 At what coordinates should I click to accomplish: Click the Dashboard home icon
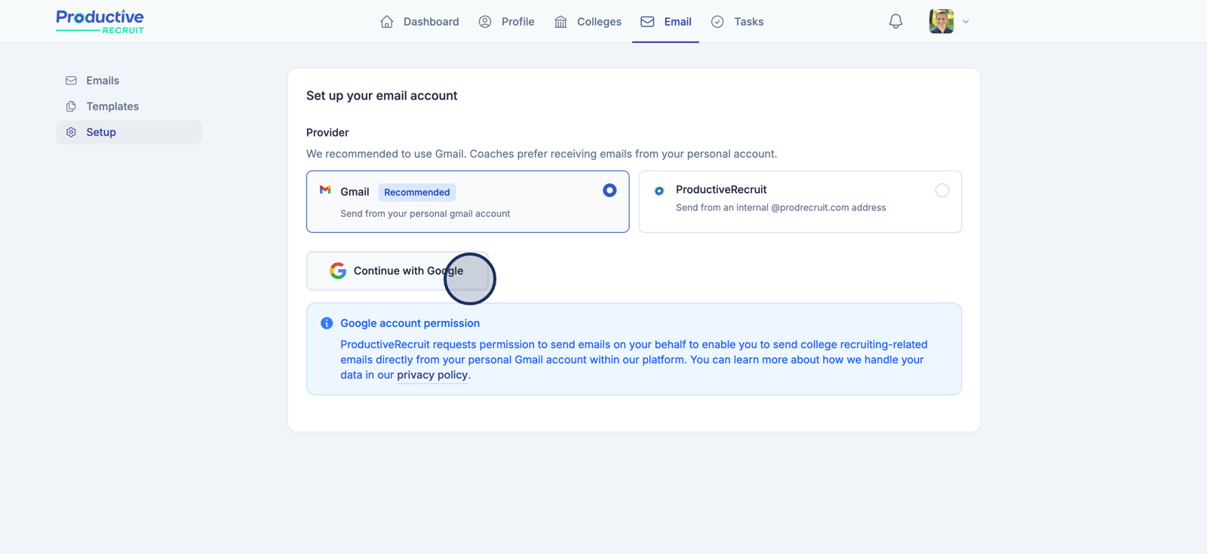point(387,22)
